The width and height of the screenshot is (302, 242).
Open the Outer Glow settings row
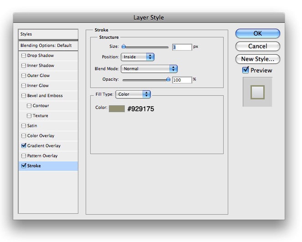(48, 76)
